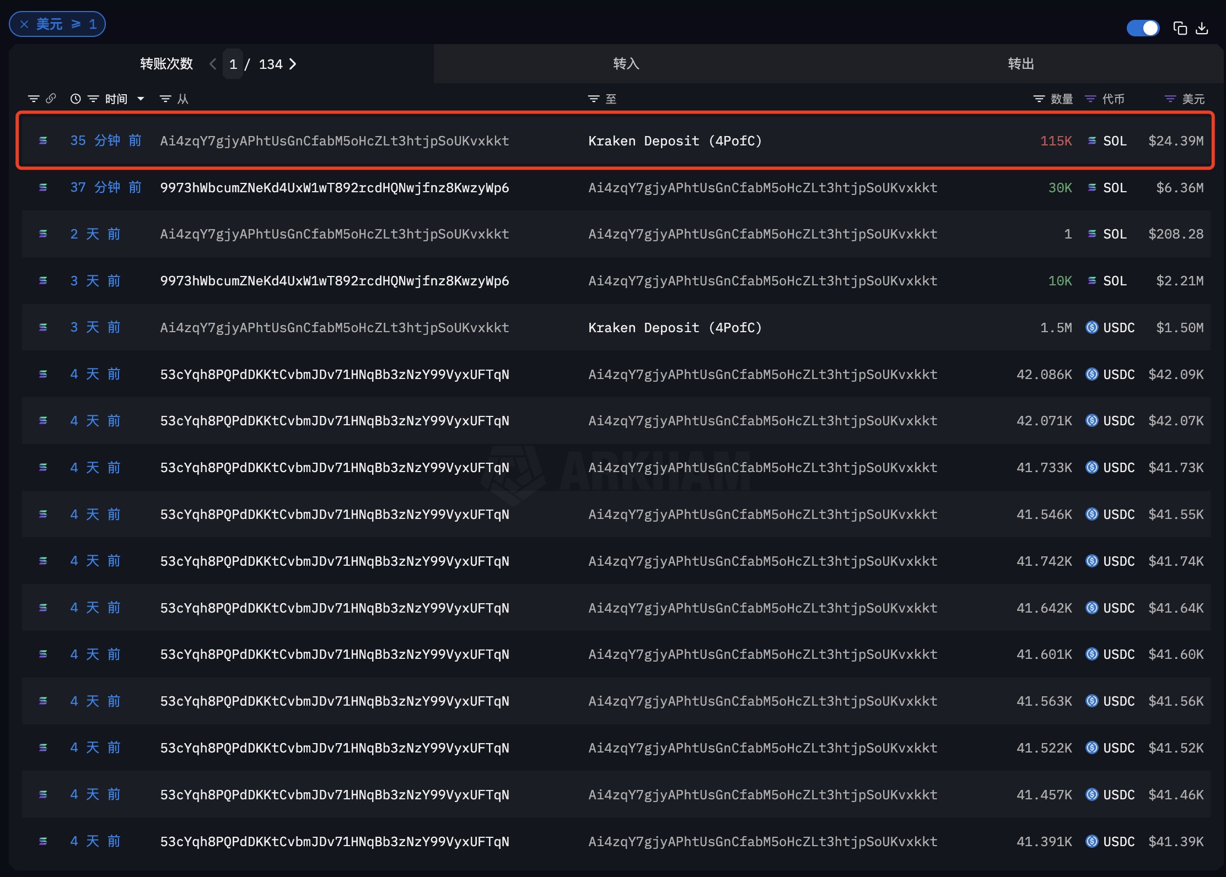The height and width of the screenshot is (877, 1226).
Task: Click the 41.546K amount cell
Action: [x=1045, y=515]
